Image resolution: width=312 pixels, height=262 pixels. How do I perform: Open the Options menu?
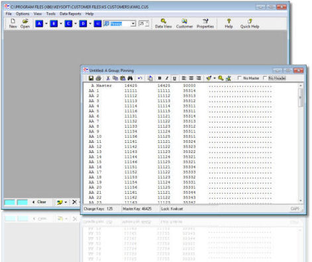click(x=23, y=14)
